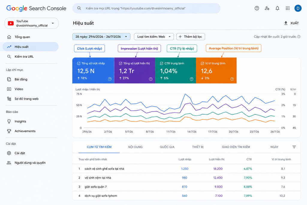
Task: Open help icon on Vị trí trung bình card
Action: click(232, 79)
